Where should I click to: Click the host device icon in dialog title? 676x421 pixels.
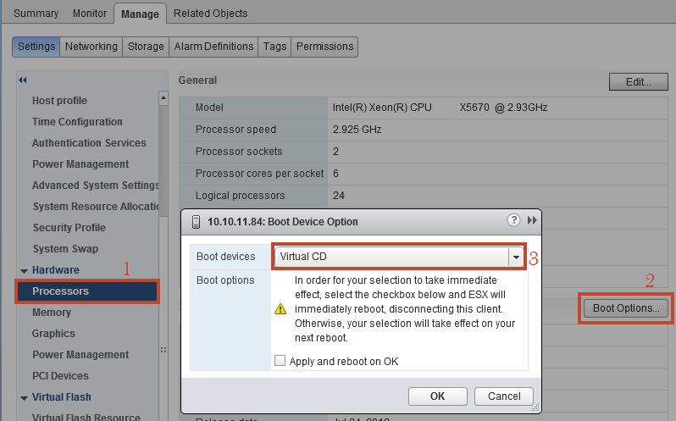pos(197,222)
